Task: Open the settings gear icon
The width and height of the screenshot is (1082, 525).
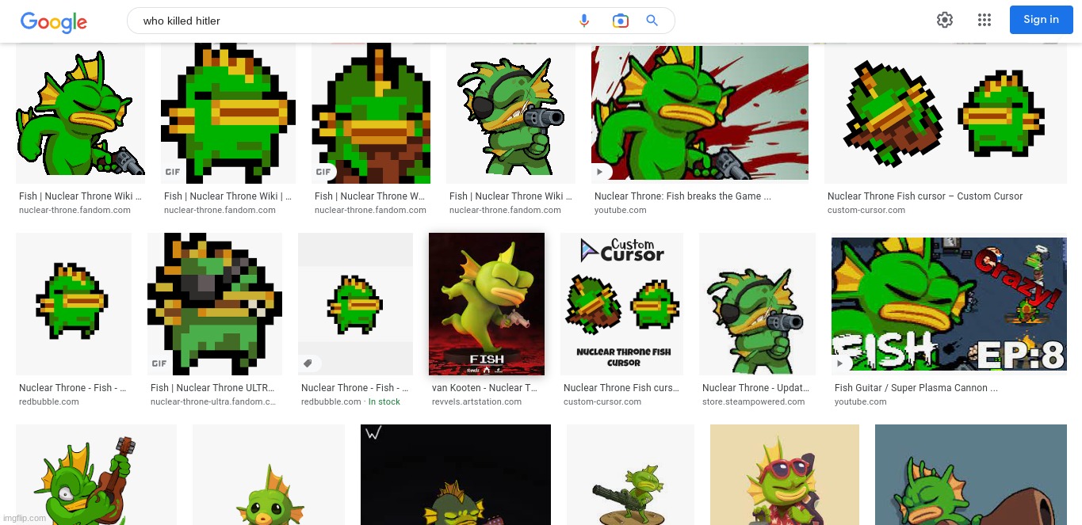Action: pos(944,20)
